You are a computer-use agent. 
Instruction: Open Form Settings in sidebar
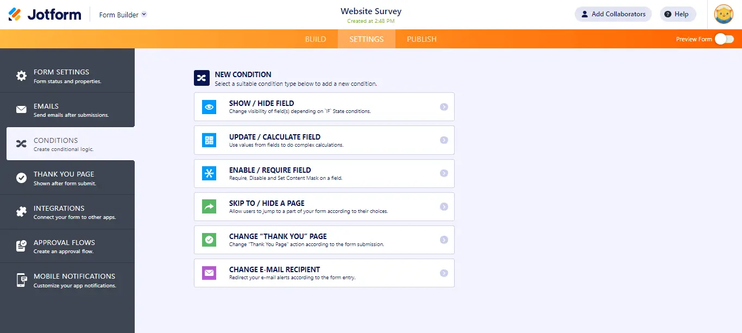(x=67, y=76)
